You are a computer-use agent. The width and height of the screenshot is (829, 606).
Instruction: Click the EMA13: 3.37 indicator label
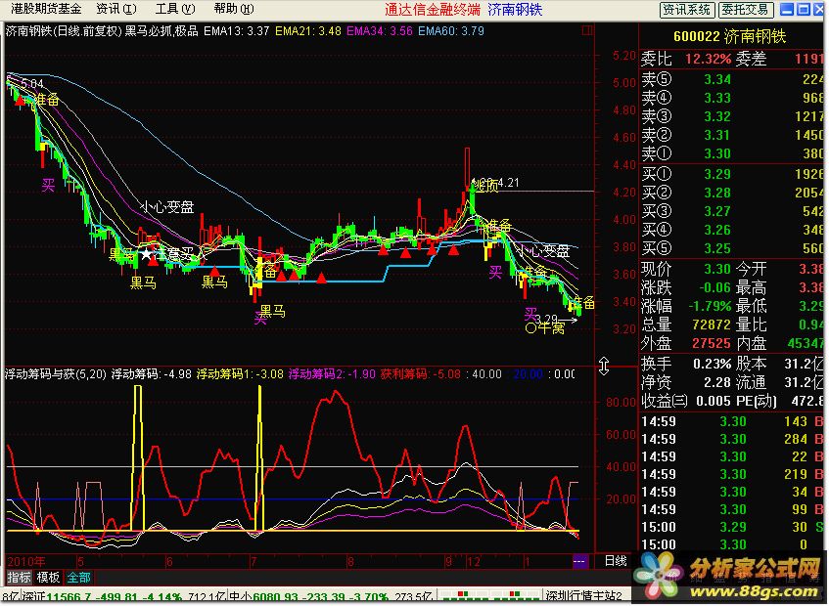pyautogui.click(x=236, y=30)
